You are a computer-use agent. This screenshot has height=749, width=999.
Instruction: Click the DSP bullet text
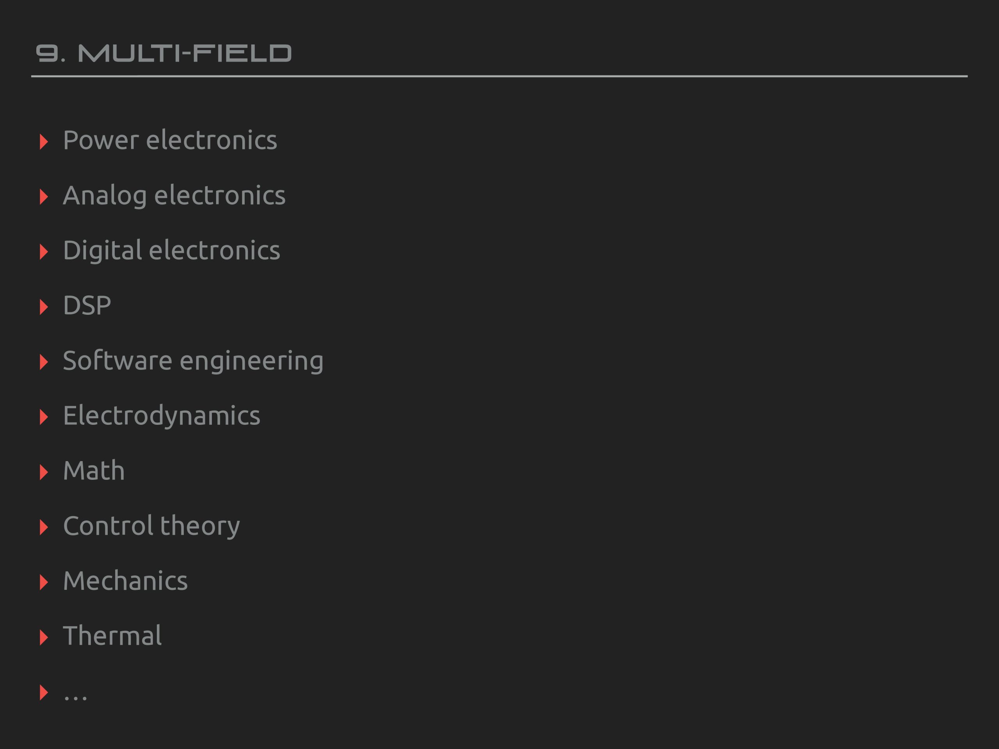(x=87, y=306)
